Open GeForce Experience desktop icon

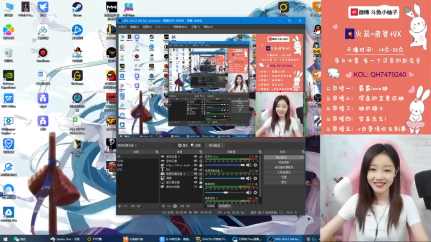9,79
